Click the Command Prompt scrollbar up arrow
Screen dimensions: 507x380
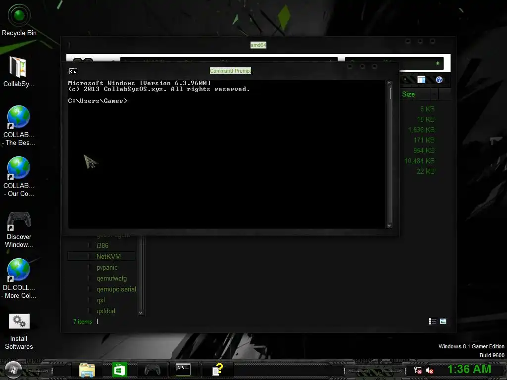pos(389,84)
